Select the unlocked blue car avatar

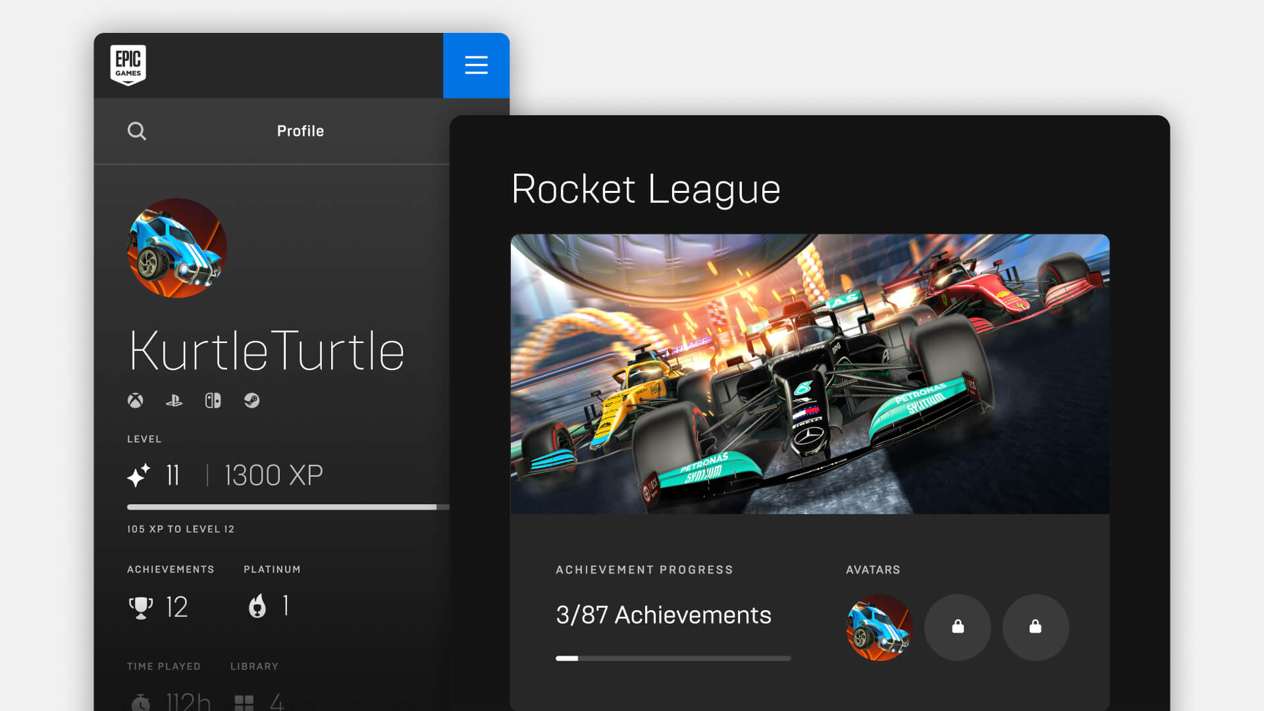(879, 626)
